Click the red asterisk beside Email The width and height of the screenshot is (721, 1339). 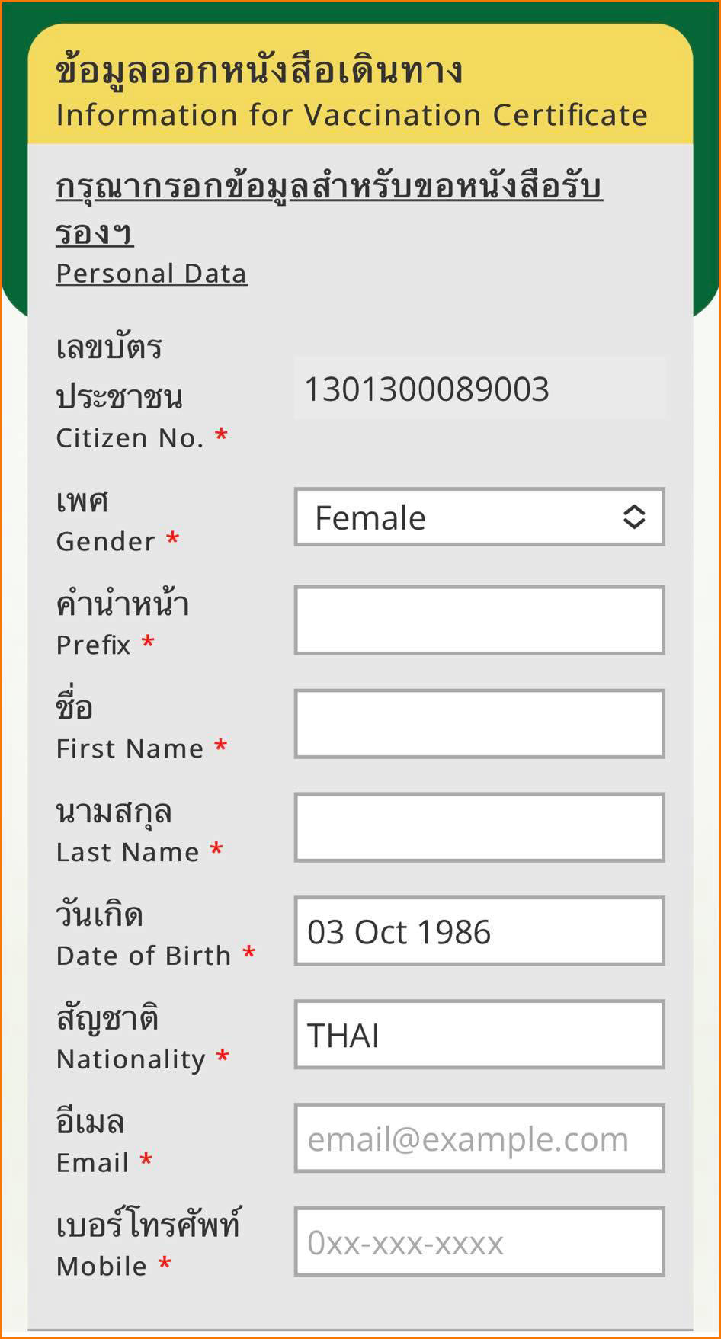click(143, 1161)
